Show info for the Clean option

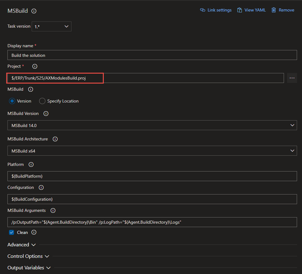34,232
